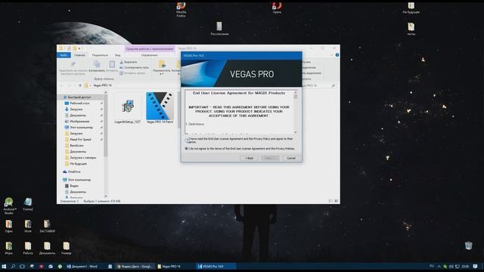Click Cancel in the VEGAS Pro installer
Image resolution: width=484 pixels, height=272 pixels.
[291, 158]
